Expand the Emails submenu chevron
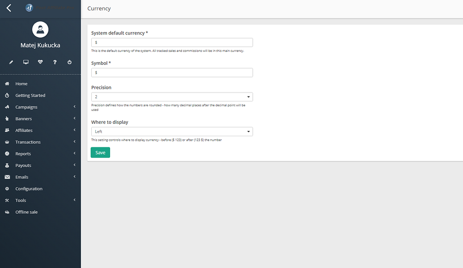Screen dimensions: 463x268 coord(74,176)
